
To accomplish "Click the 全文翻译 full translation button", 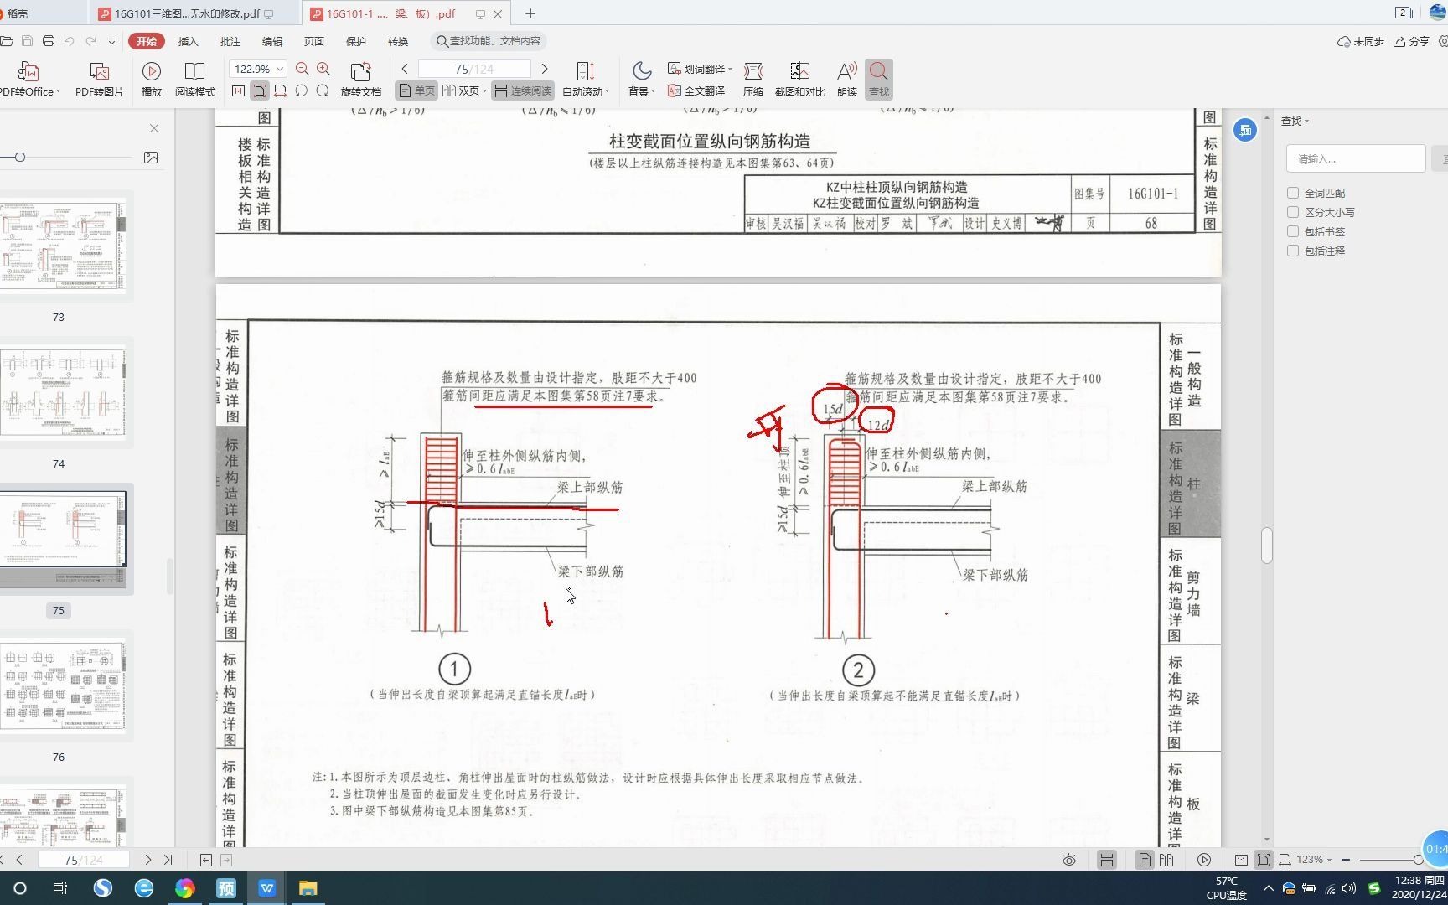I will pyautogui.click(x=696, y=90).
